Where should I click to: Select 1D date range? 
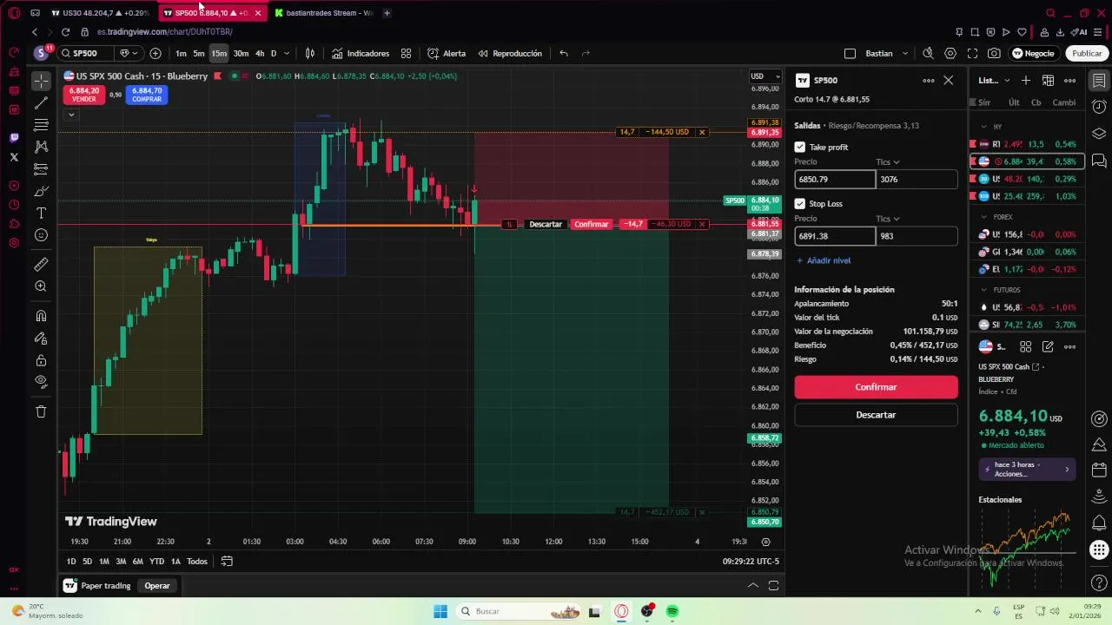pyautogui.click(x=71, y=562)
